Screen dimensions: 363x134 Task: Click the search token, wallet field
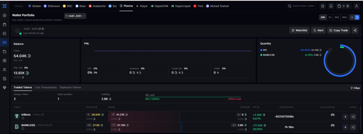pyautogui.click(x=302, y=6)
